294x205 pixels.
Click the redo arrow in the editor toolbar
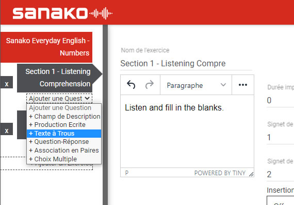pos(150,85)
